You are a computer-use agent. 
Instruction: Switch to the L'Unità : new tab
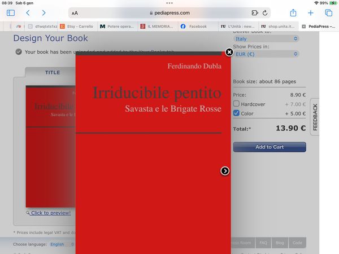click(238, 27)
